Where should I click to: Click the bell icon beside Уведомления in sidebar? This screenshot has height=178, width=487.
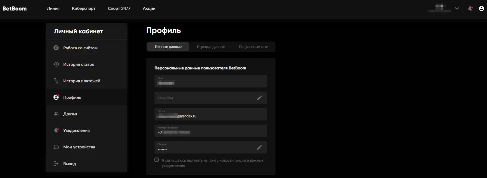tap(56, 130)
